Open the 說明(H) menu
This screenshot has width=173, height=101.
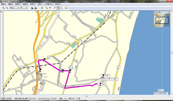[58, 4]
